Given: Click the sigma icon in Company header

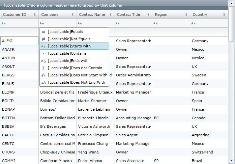Looking at the screenshot, I should pos(73,14).
